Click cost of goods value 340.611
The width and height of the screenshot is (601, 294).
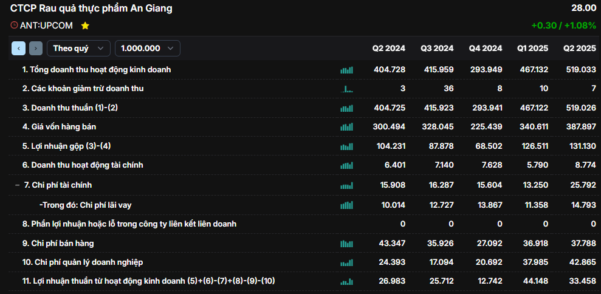pos(533,126)
